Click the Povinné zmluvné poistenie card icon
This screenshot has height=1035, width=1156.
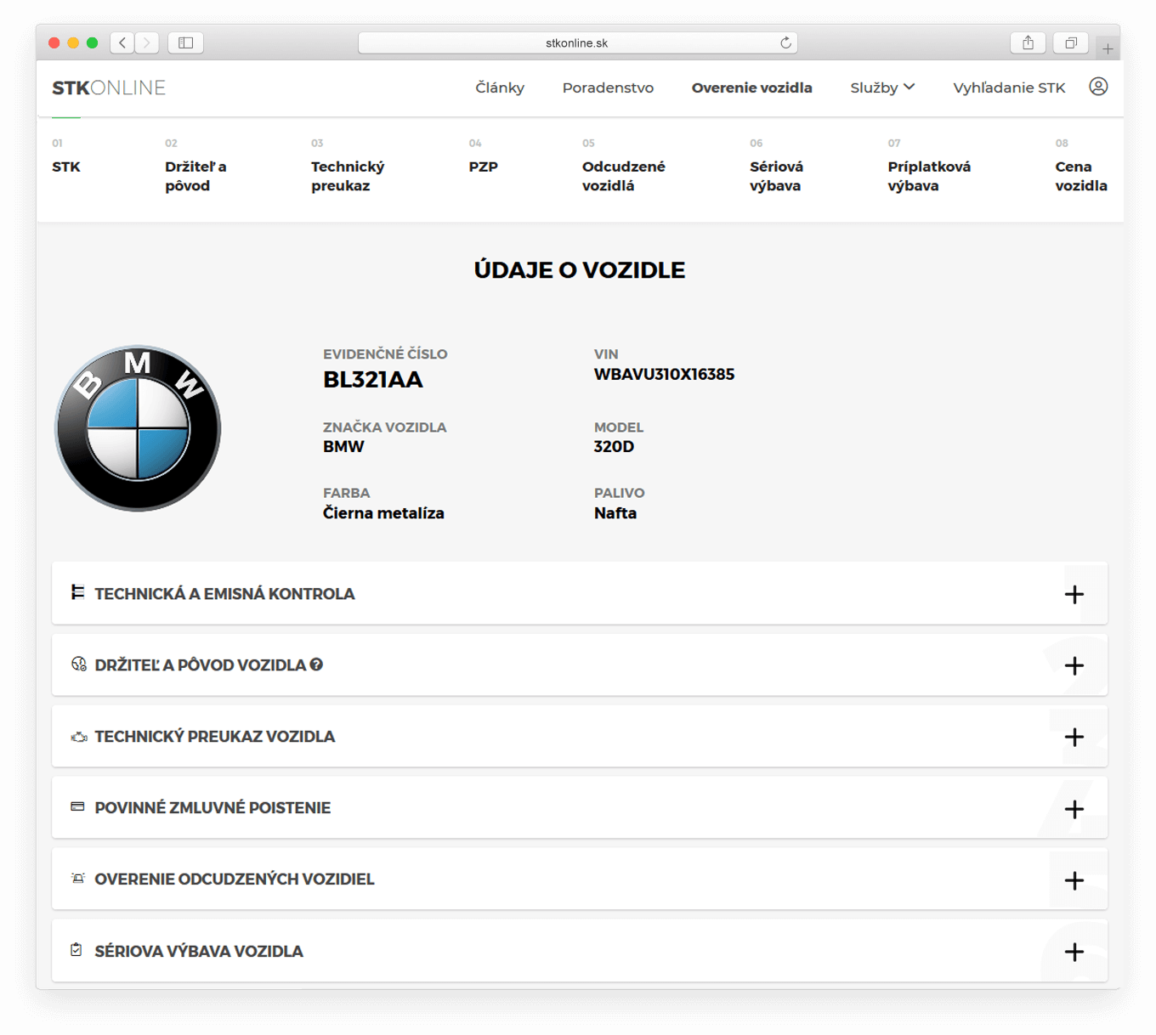point(77,806)
